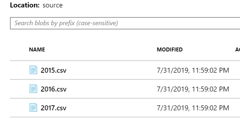Sort by the MODIFIED column header

(x=170, y=50)
